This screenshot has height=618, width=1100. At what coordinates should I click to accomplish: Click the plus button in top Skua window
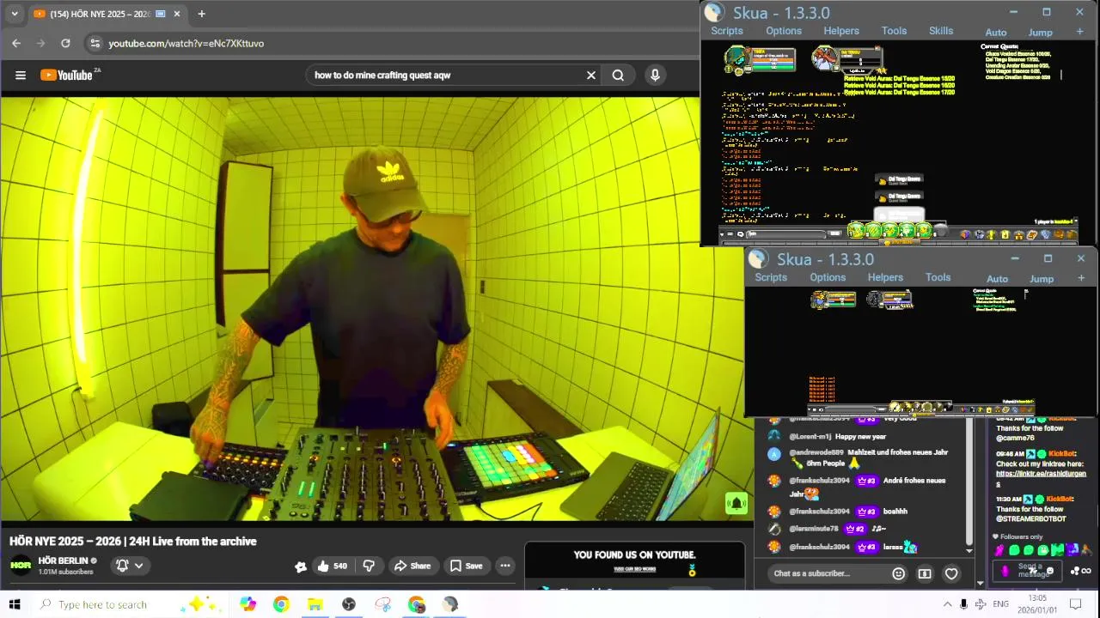pos(1079,32)
